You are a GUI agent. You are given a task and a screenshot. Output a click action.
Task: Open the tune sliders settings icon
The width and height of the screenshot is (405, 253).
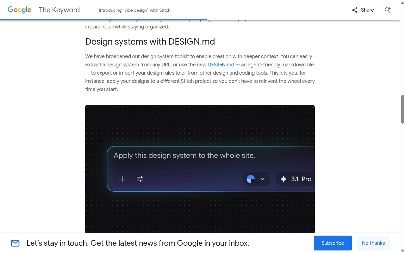coord(140,179)
